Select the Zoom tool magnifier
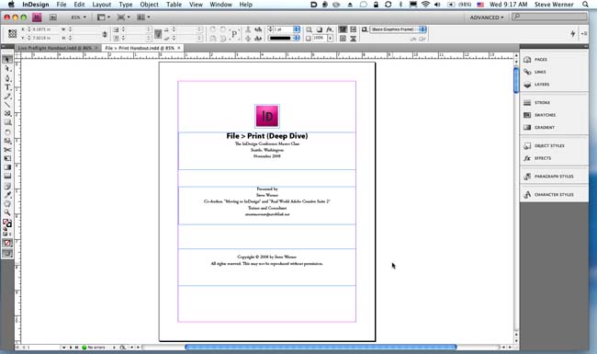Image resolution: width=597 pixels, height=354 pixels. [x=7, y=212]
